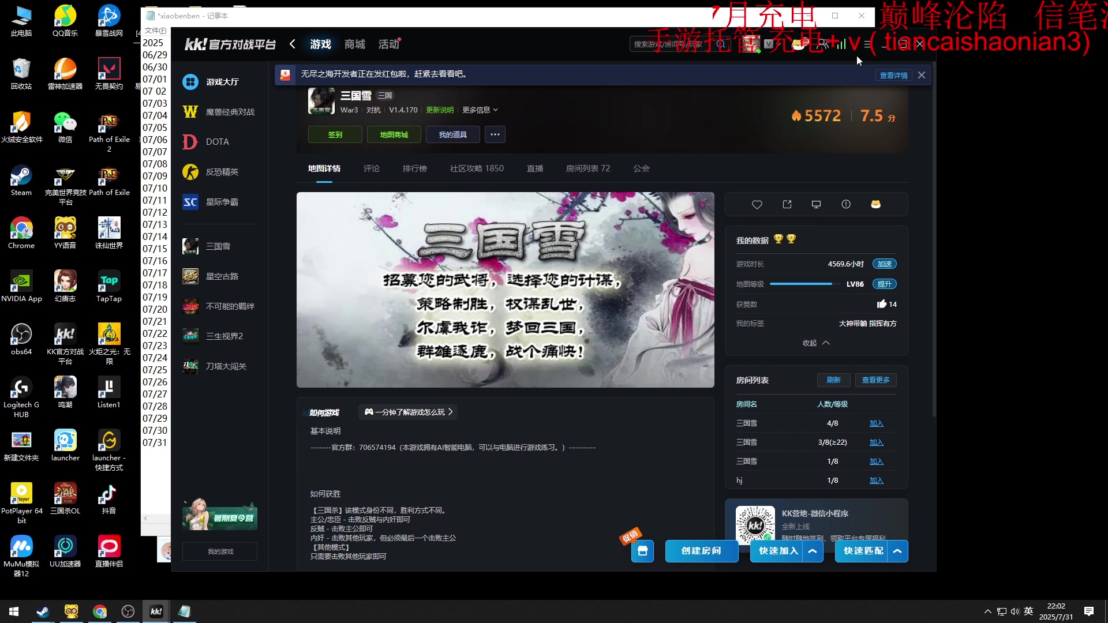Viewport: 1108px width, 623px height.
Task: Click the 快速匹配 button
Action: (x=862, y=551)
